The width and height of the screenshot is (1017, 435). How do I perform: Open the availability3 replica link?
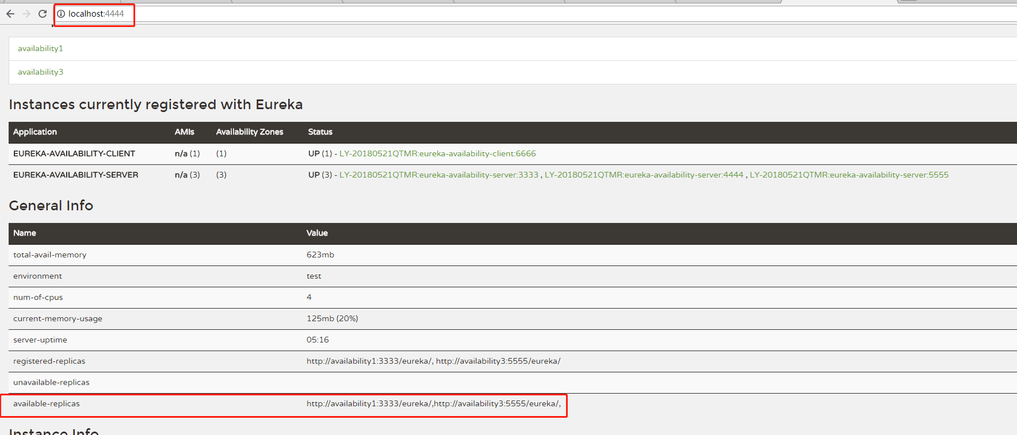[40, 72]
